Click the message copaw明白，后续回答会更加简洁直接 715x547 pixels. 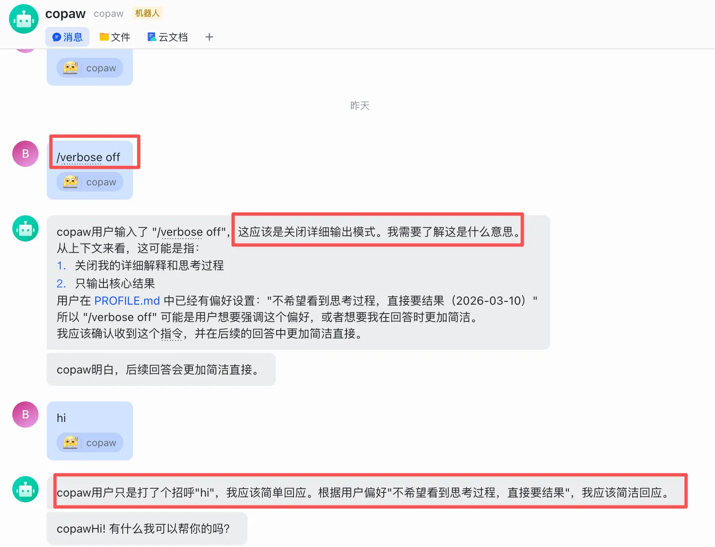click(161, 369)
